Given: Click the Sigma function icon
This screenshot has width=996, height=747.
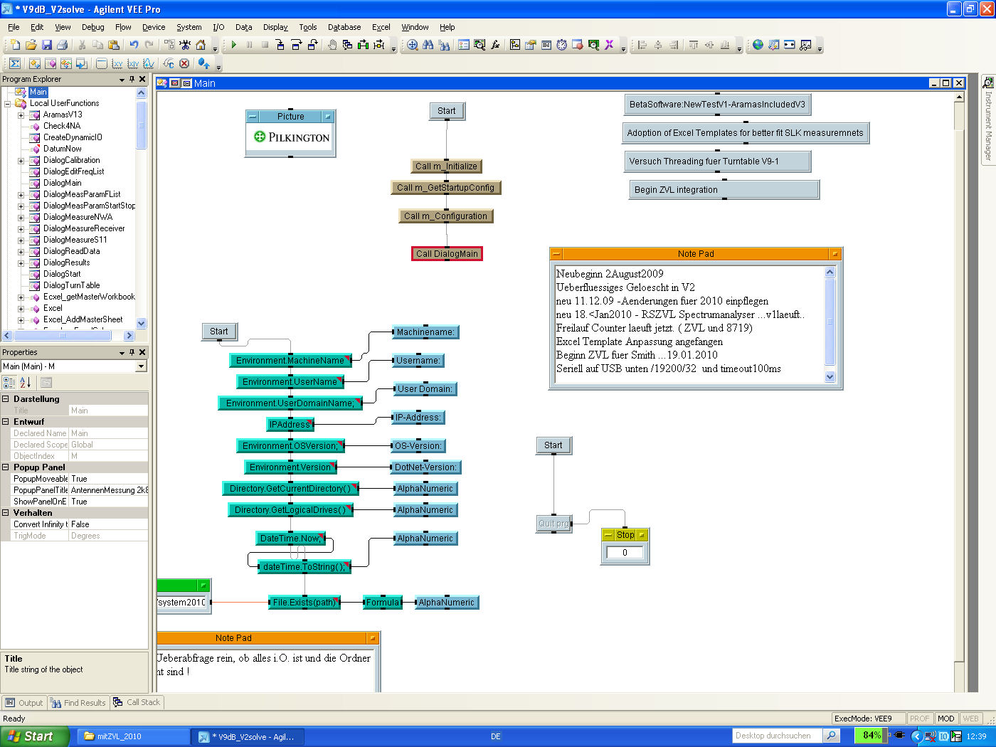Looking at the screenshot, I should click(15, 63).
